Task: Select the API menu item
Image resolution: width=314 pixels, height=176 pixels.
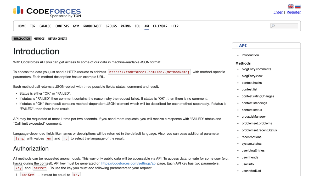Action: [147, 26]
